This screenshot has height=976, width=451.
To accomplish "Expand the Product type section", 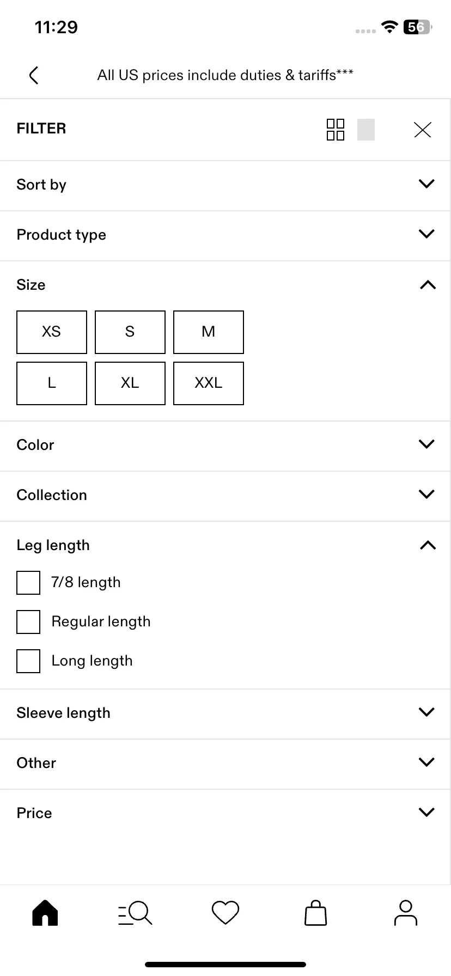I will point(225,235).
